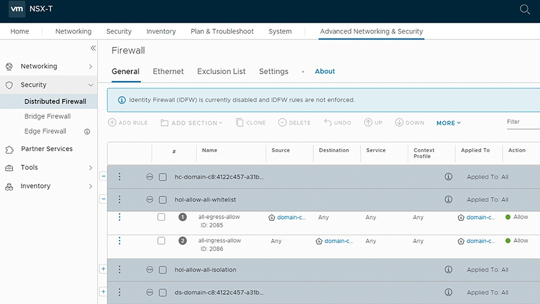Expand Networking sidebar chevron
Viewport: 540px width, 304px height.
pyautogui.click(x=91, y=66)
